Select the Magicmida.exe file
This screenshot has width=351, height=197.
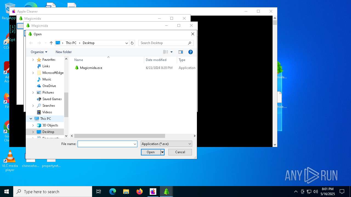click(x=89, y=68)
